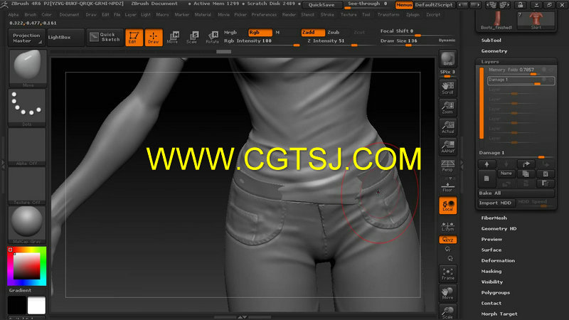Image resolution: width=569 pixels, height=320 pixels.
Task: Select the Boots_finished1 tool thumbnail
Action: click(x=496, y=21)
